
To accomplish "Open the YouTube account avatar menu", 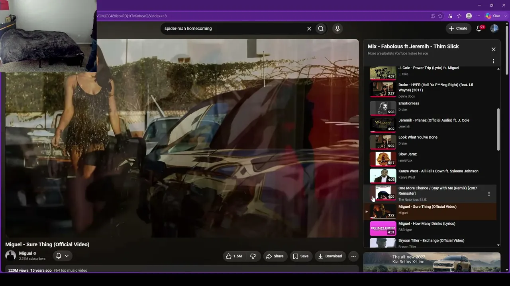I will click(494, 29).
